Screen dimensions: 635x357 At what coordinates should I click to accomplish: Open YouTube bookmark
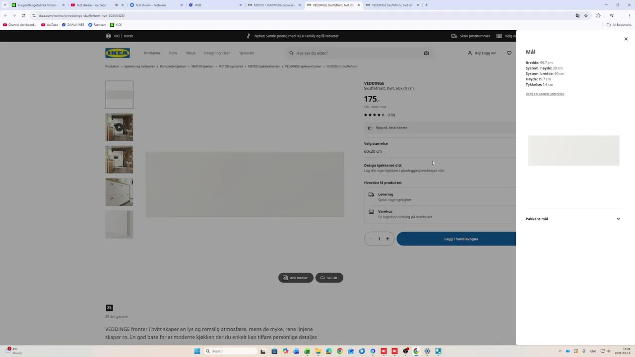tap(50, 24)
